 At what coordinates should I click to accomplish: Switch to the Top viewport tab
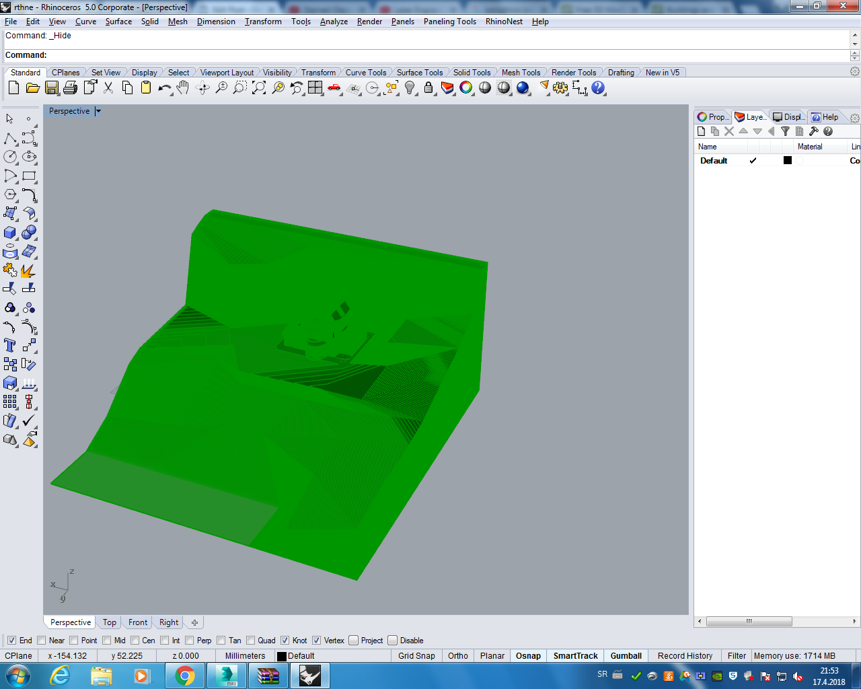[110, 622]
